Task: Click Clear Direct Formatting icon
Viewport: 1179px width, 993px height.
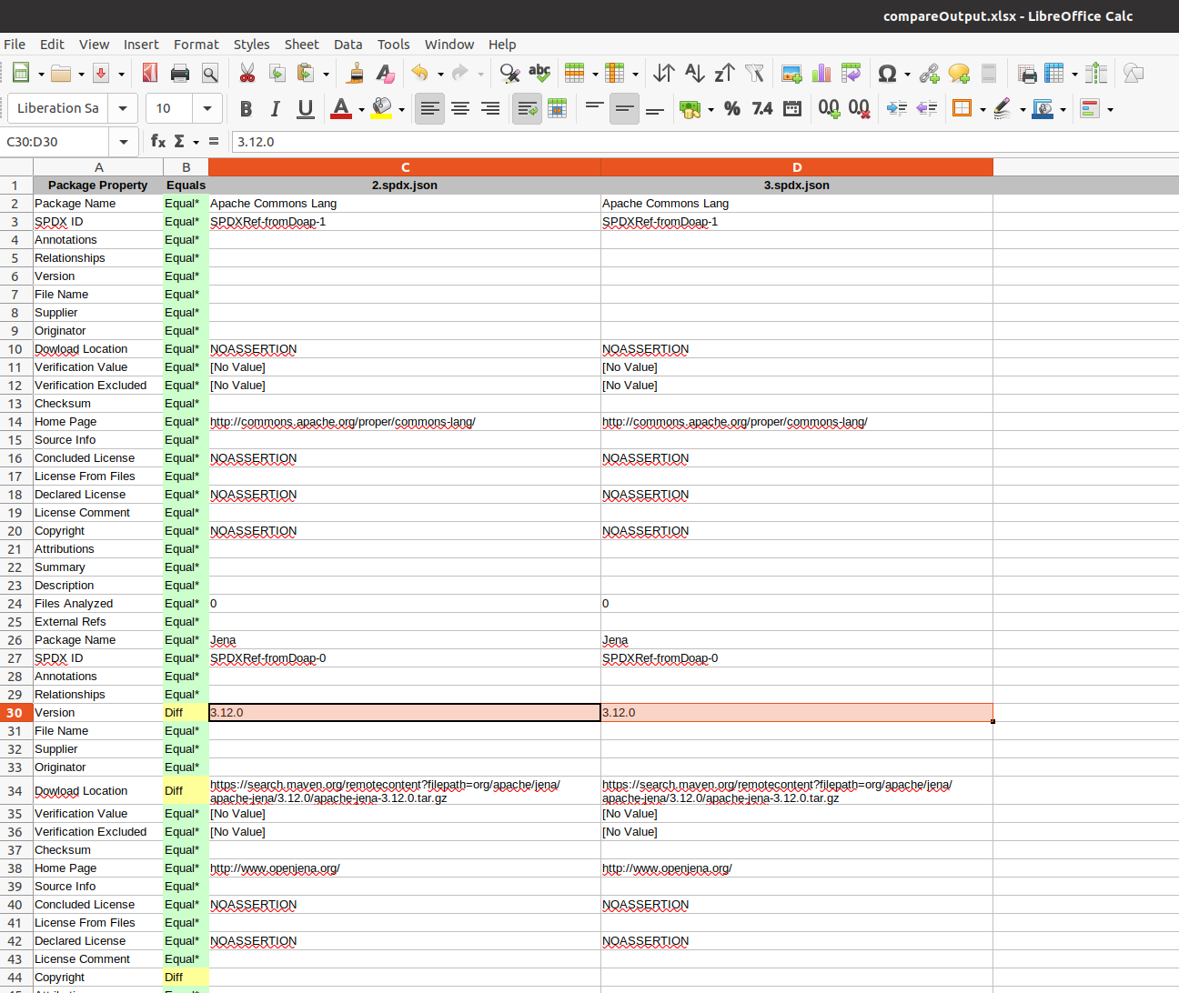Action: [x=385, y=74]
